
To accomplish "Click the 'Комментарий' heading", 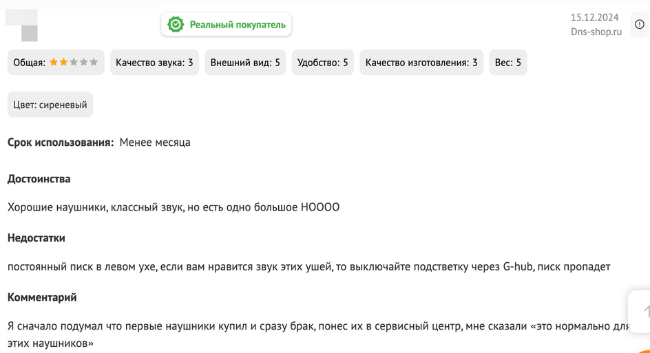I will point(42,297).
